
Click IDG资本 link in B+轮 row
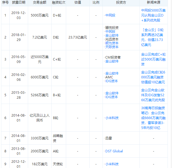pos(112,97)
